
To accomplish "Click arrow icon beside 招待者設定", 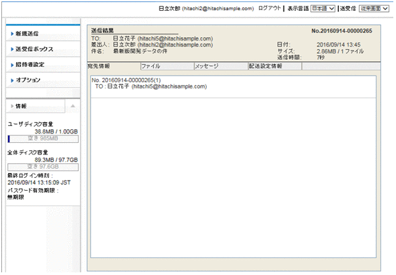I will point(12,65).
